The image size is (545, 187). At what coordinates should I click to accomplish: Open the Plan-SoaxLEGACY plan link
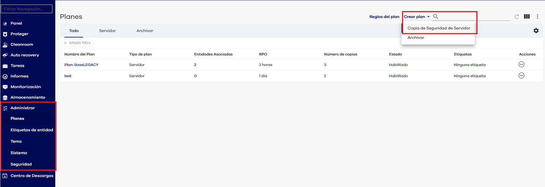(81, 65)
